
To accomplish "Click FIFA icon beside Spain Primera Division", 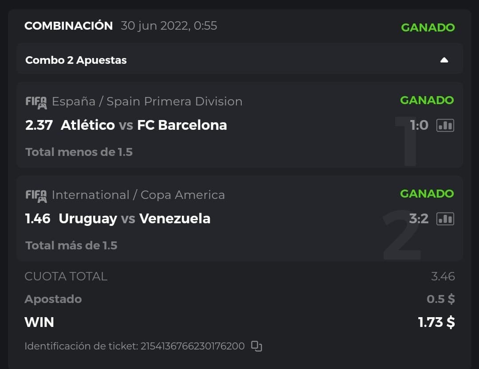I will click(x=36, y=102).
